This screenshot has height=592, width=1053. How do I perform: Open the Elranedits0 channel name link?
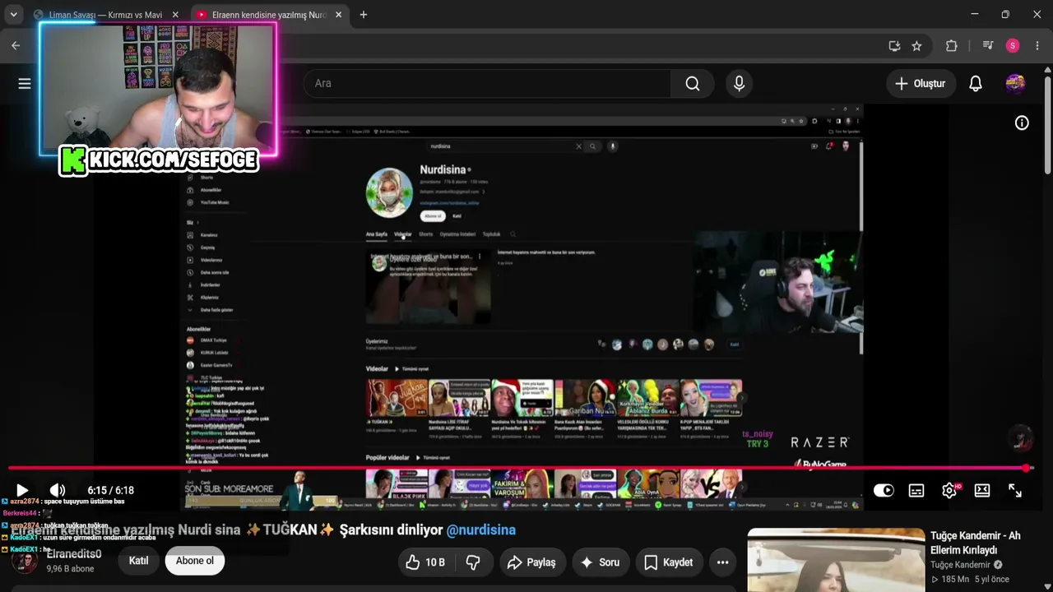pyautogui.click(x=74, y=554)
